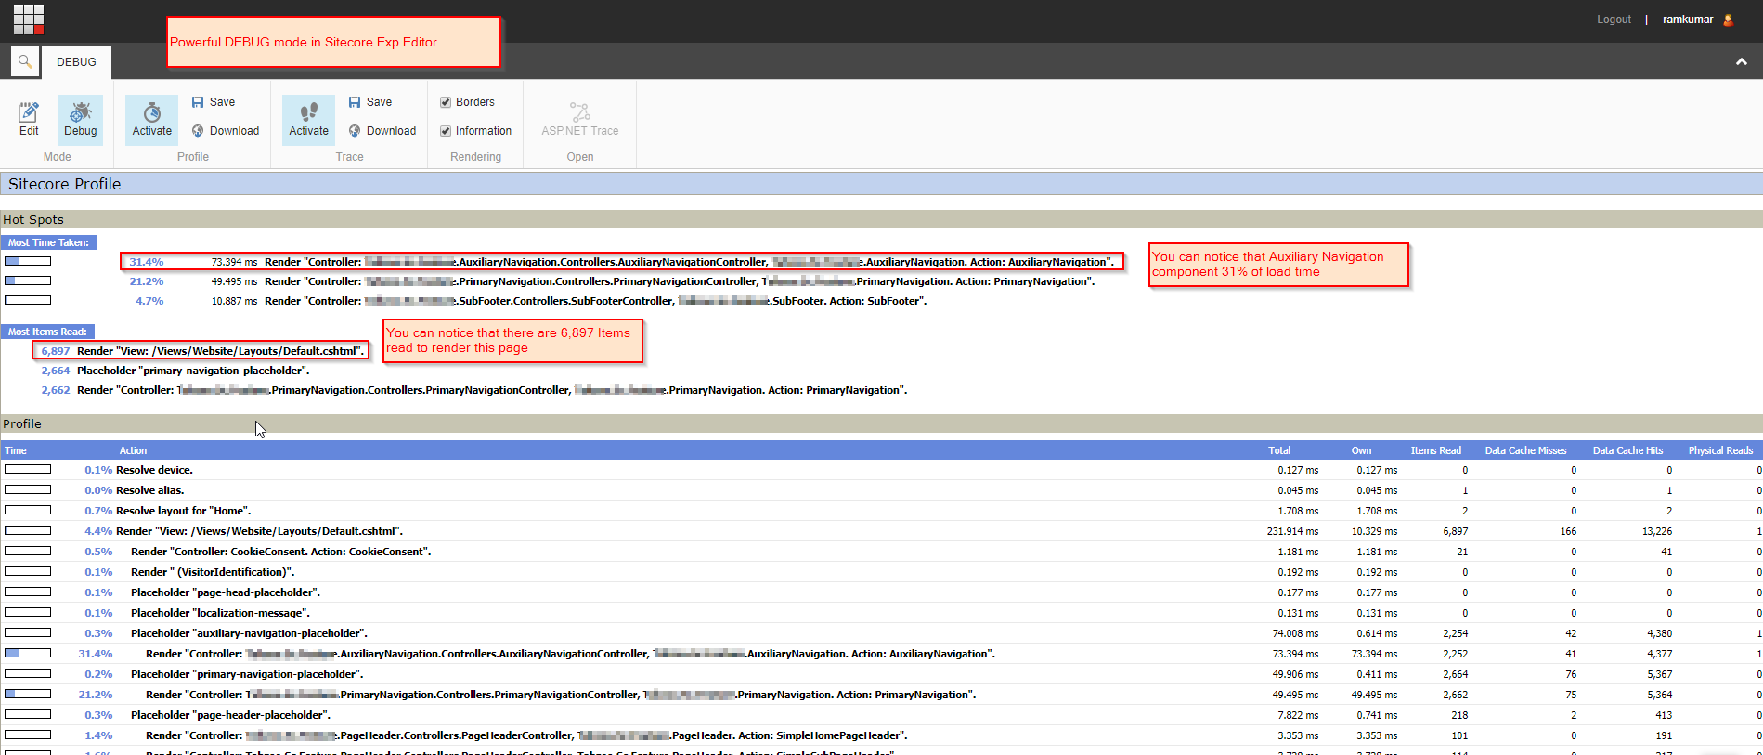The height and width of the screenshot is (755, 1763).
Task: Click the search magnifier icon
Action: click(x=25, y=61)
